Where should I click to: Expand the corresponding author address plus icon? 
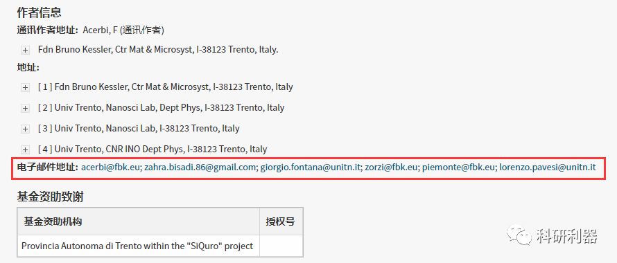(25, 51)
